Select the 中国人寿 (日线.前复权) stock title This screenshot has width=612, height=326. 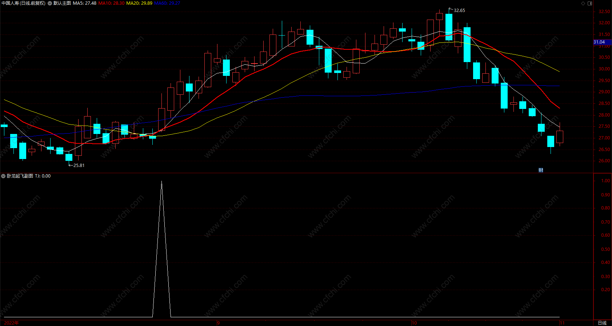pos(24,3)
